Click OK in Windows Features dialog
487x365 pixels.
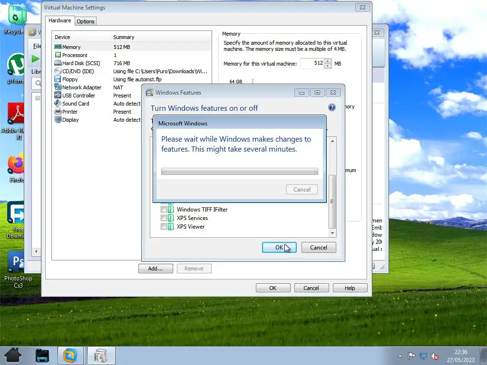(279, 247)
